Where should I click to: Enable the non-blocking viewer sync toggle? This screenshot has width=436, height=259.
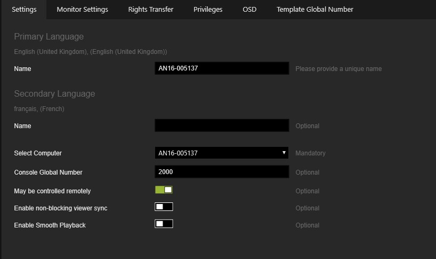coord(164,207)
